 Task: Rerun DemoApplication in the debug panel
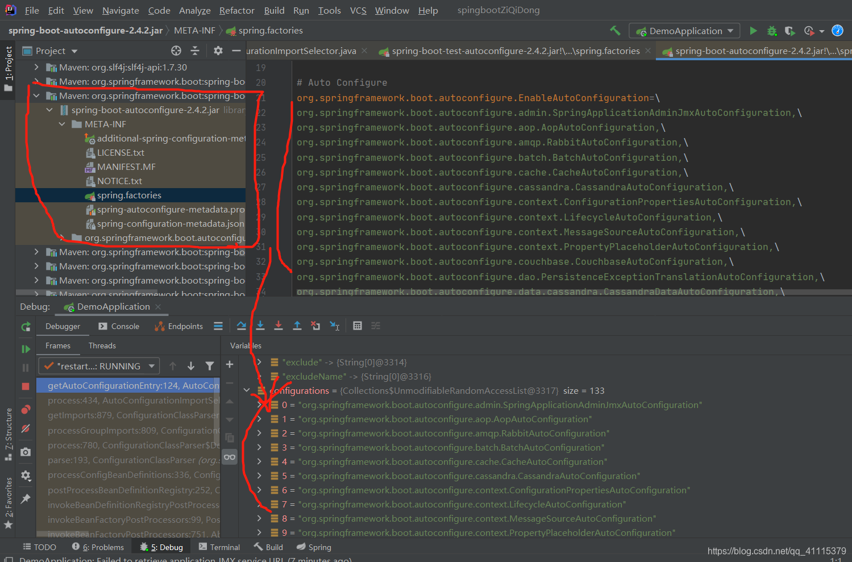click(26, 327)
